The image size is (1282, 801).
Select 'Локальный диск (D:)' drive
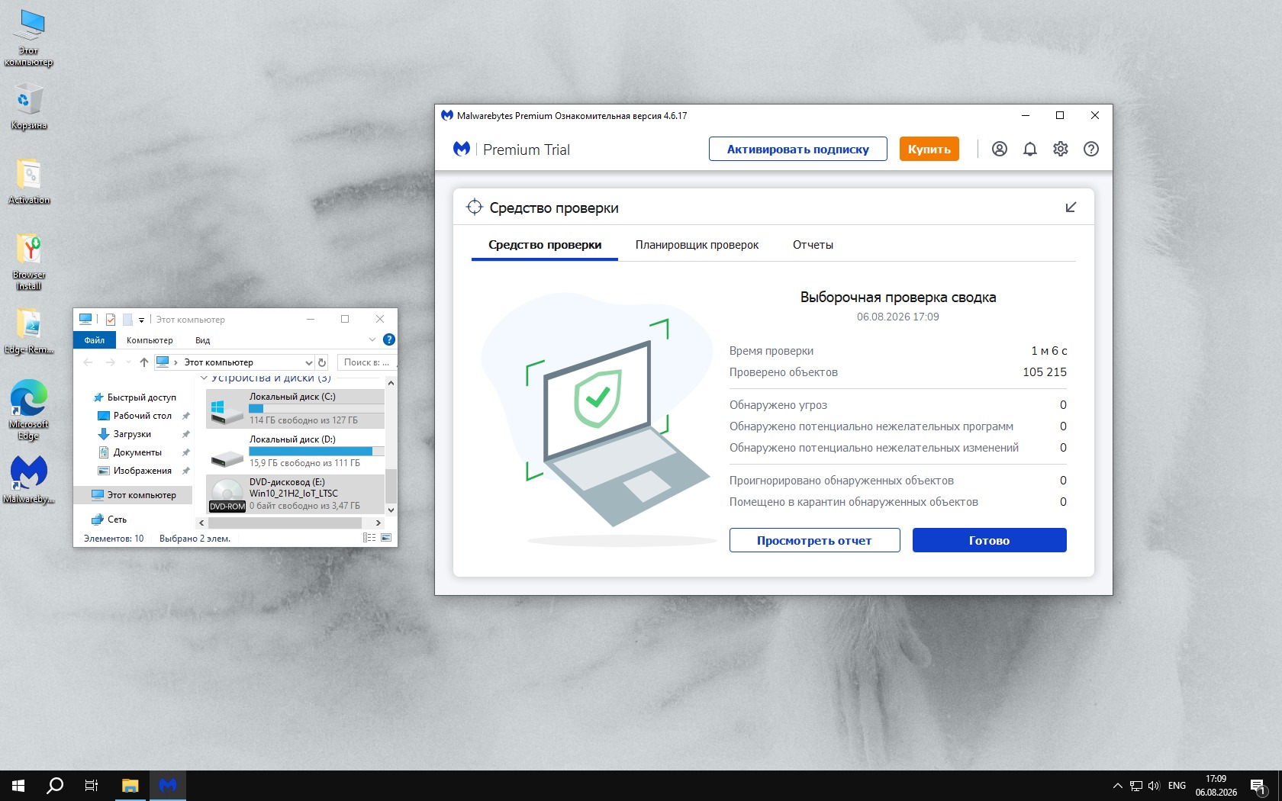[x=295, y=452]
